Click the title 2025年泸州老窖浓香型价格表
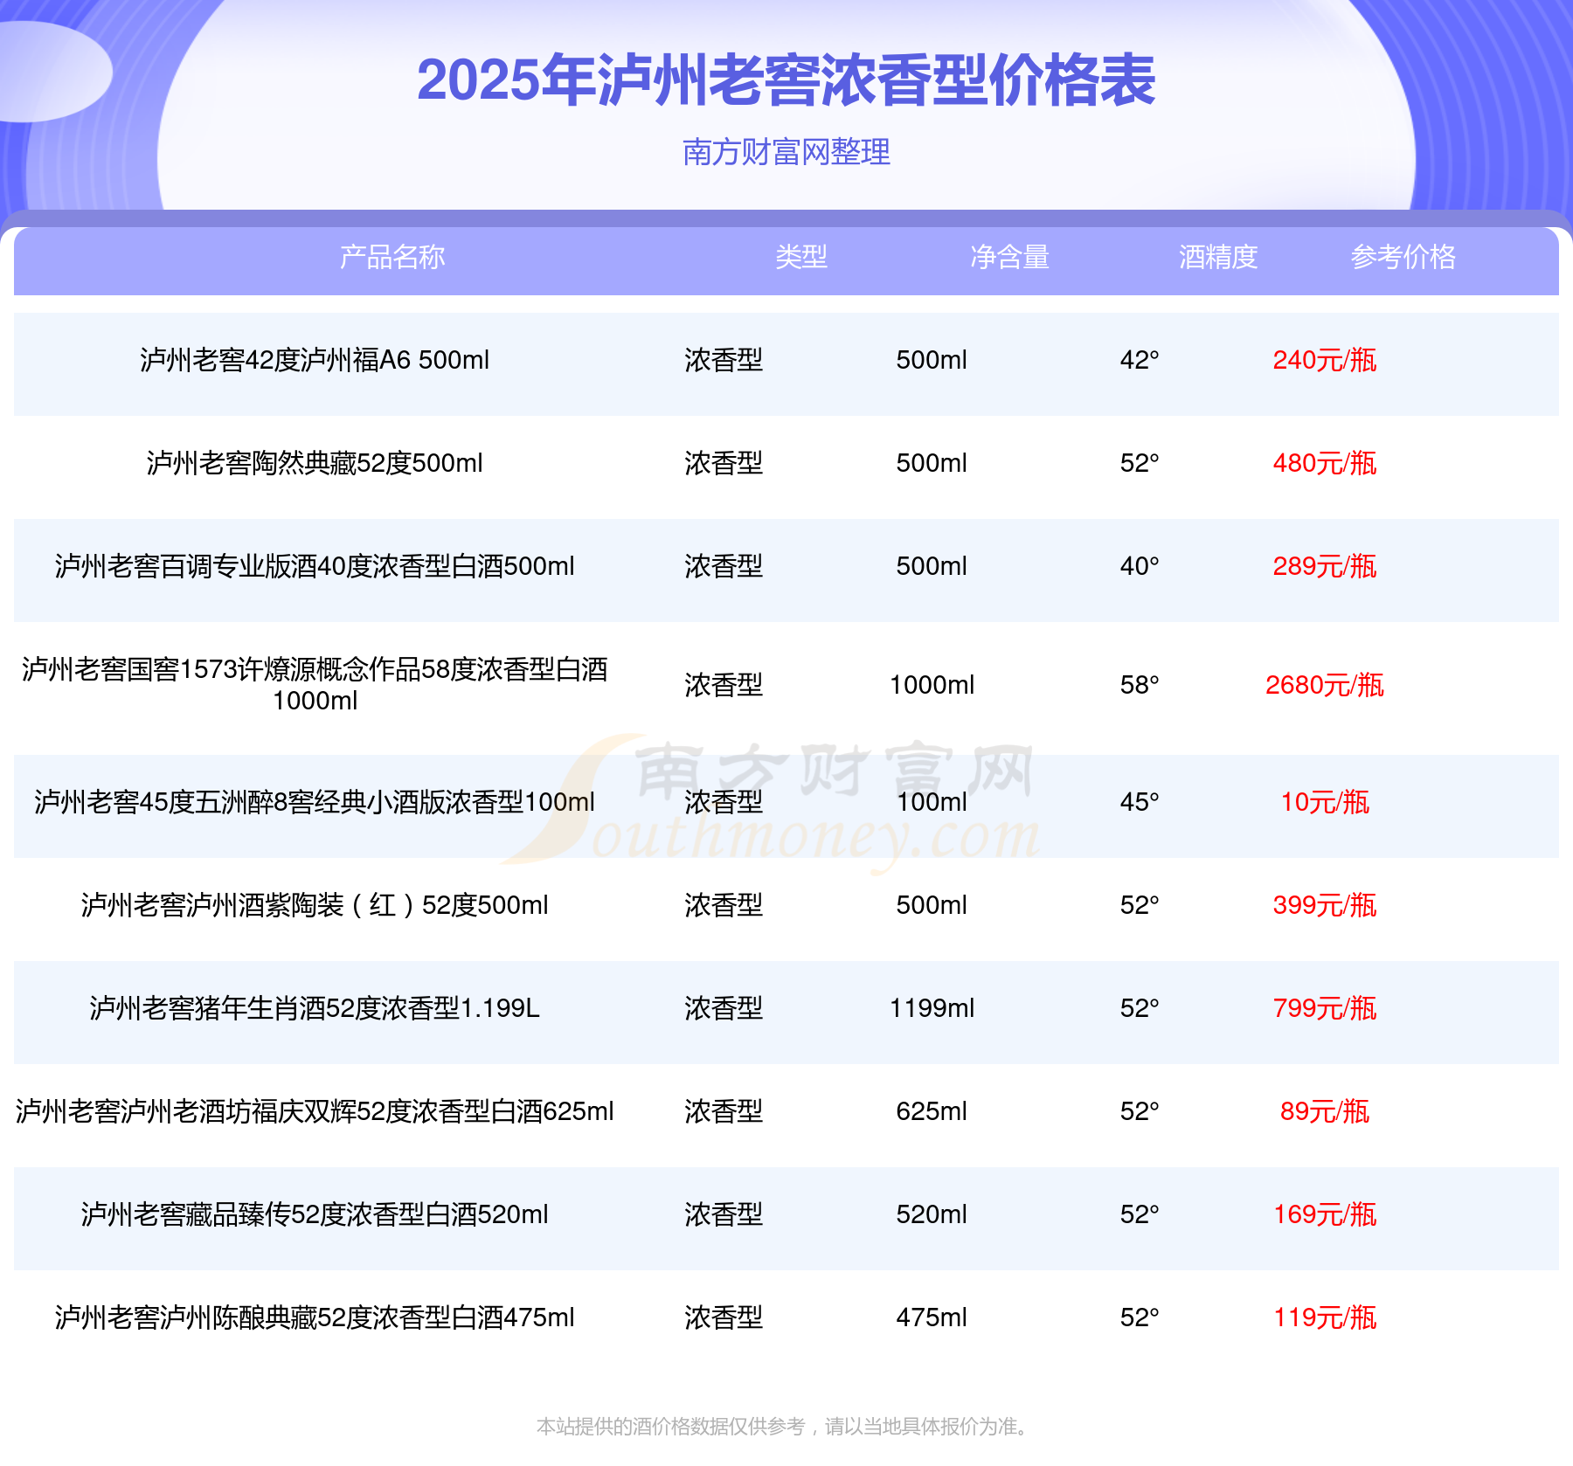The image size is (1573, 1466). point(786,80)
